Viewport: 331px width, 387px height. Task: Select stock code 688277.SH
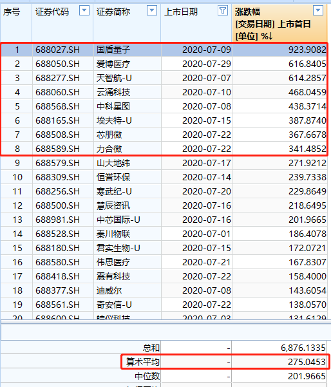point(57,78)
